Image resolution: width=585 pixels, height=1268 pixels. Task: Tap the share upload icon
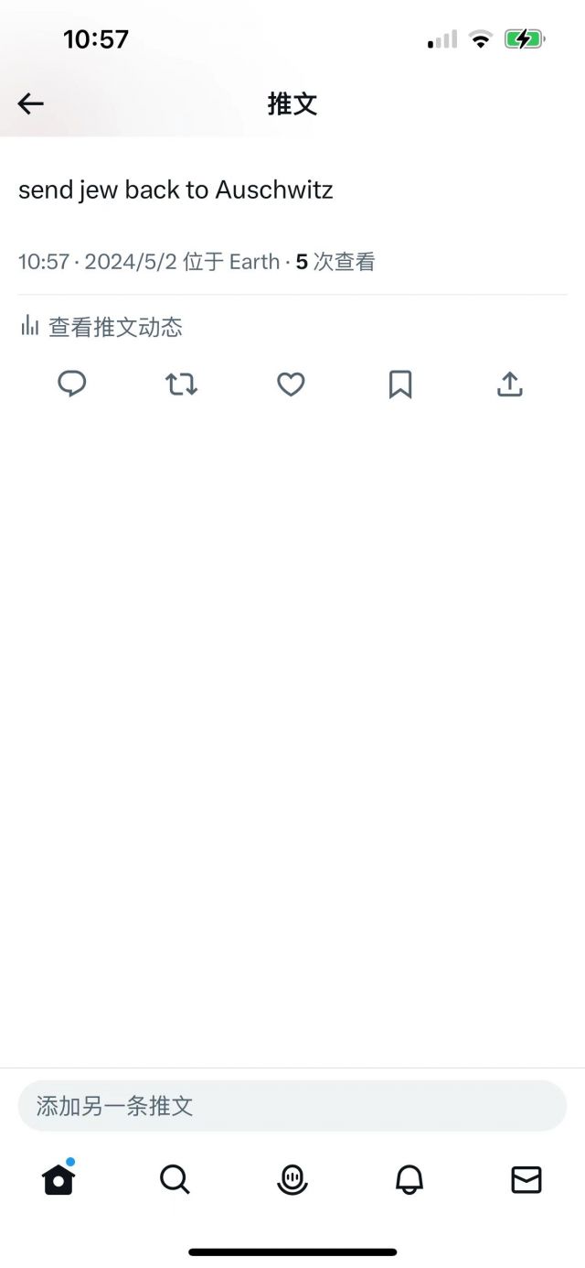click(510, 385)
